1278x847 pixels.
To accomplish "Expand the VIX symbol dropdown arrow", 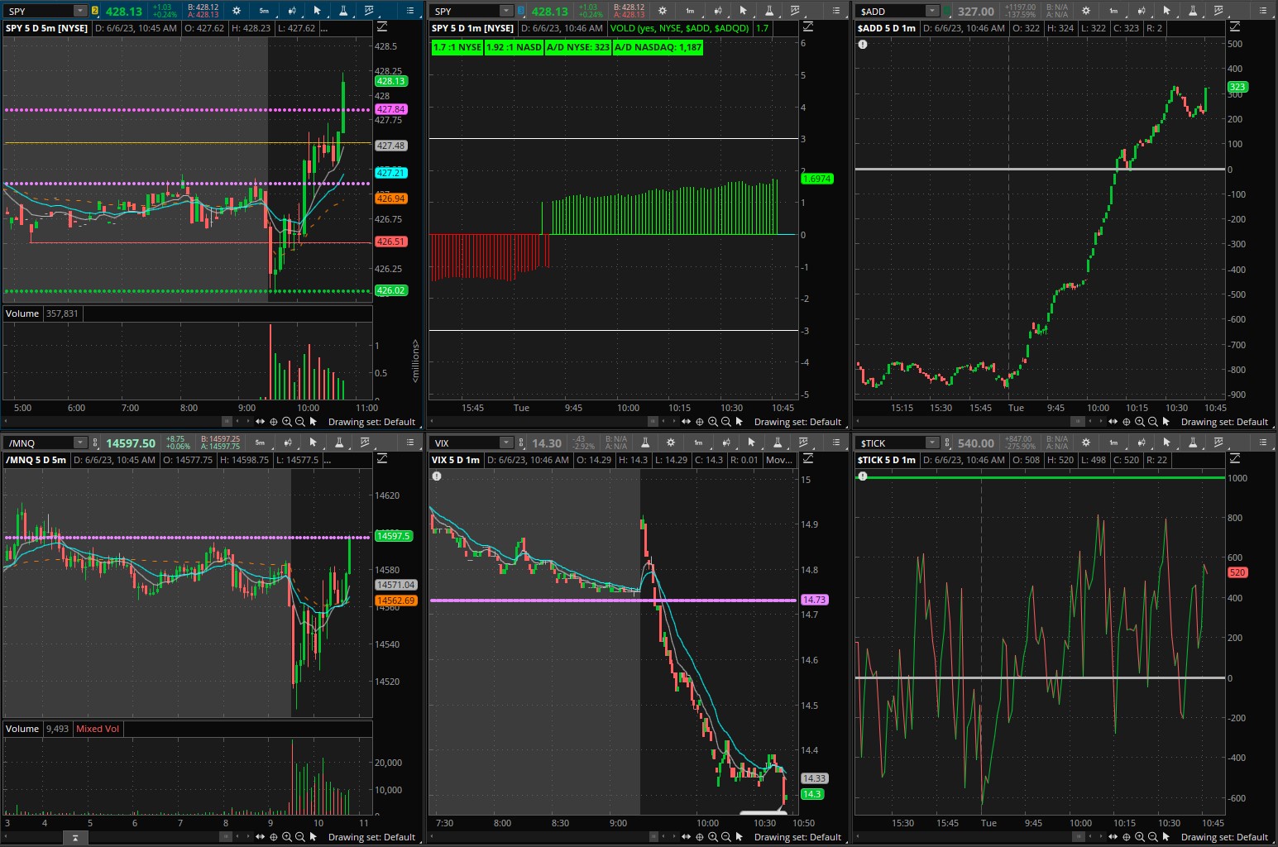I will pos(506,443).
